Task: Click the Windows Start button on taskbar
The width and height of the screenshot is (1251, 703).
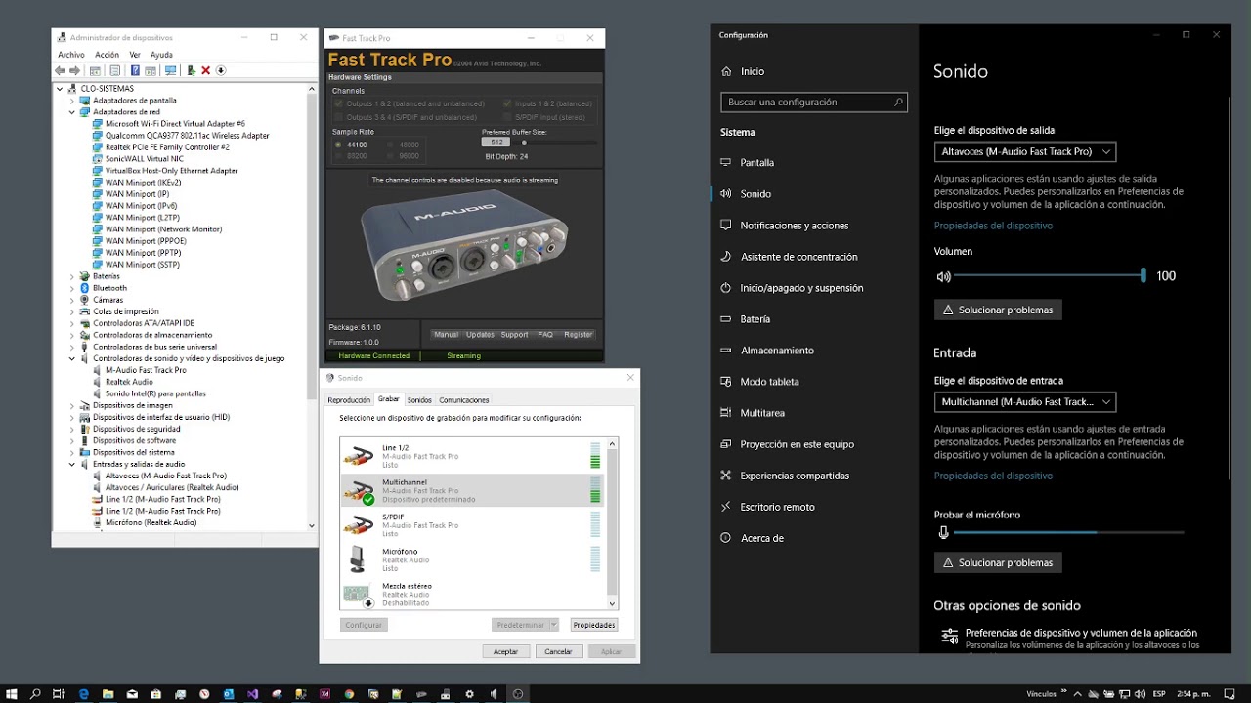Action: (11, 694)
